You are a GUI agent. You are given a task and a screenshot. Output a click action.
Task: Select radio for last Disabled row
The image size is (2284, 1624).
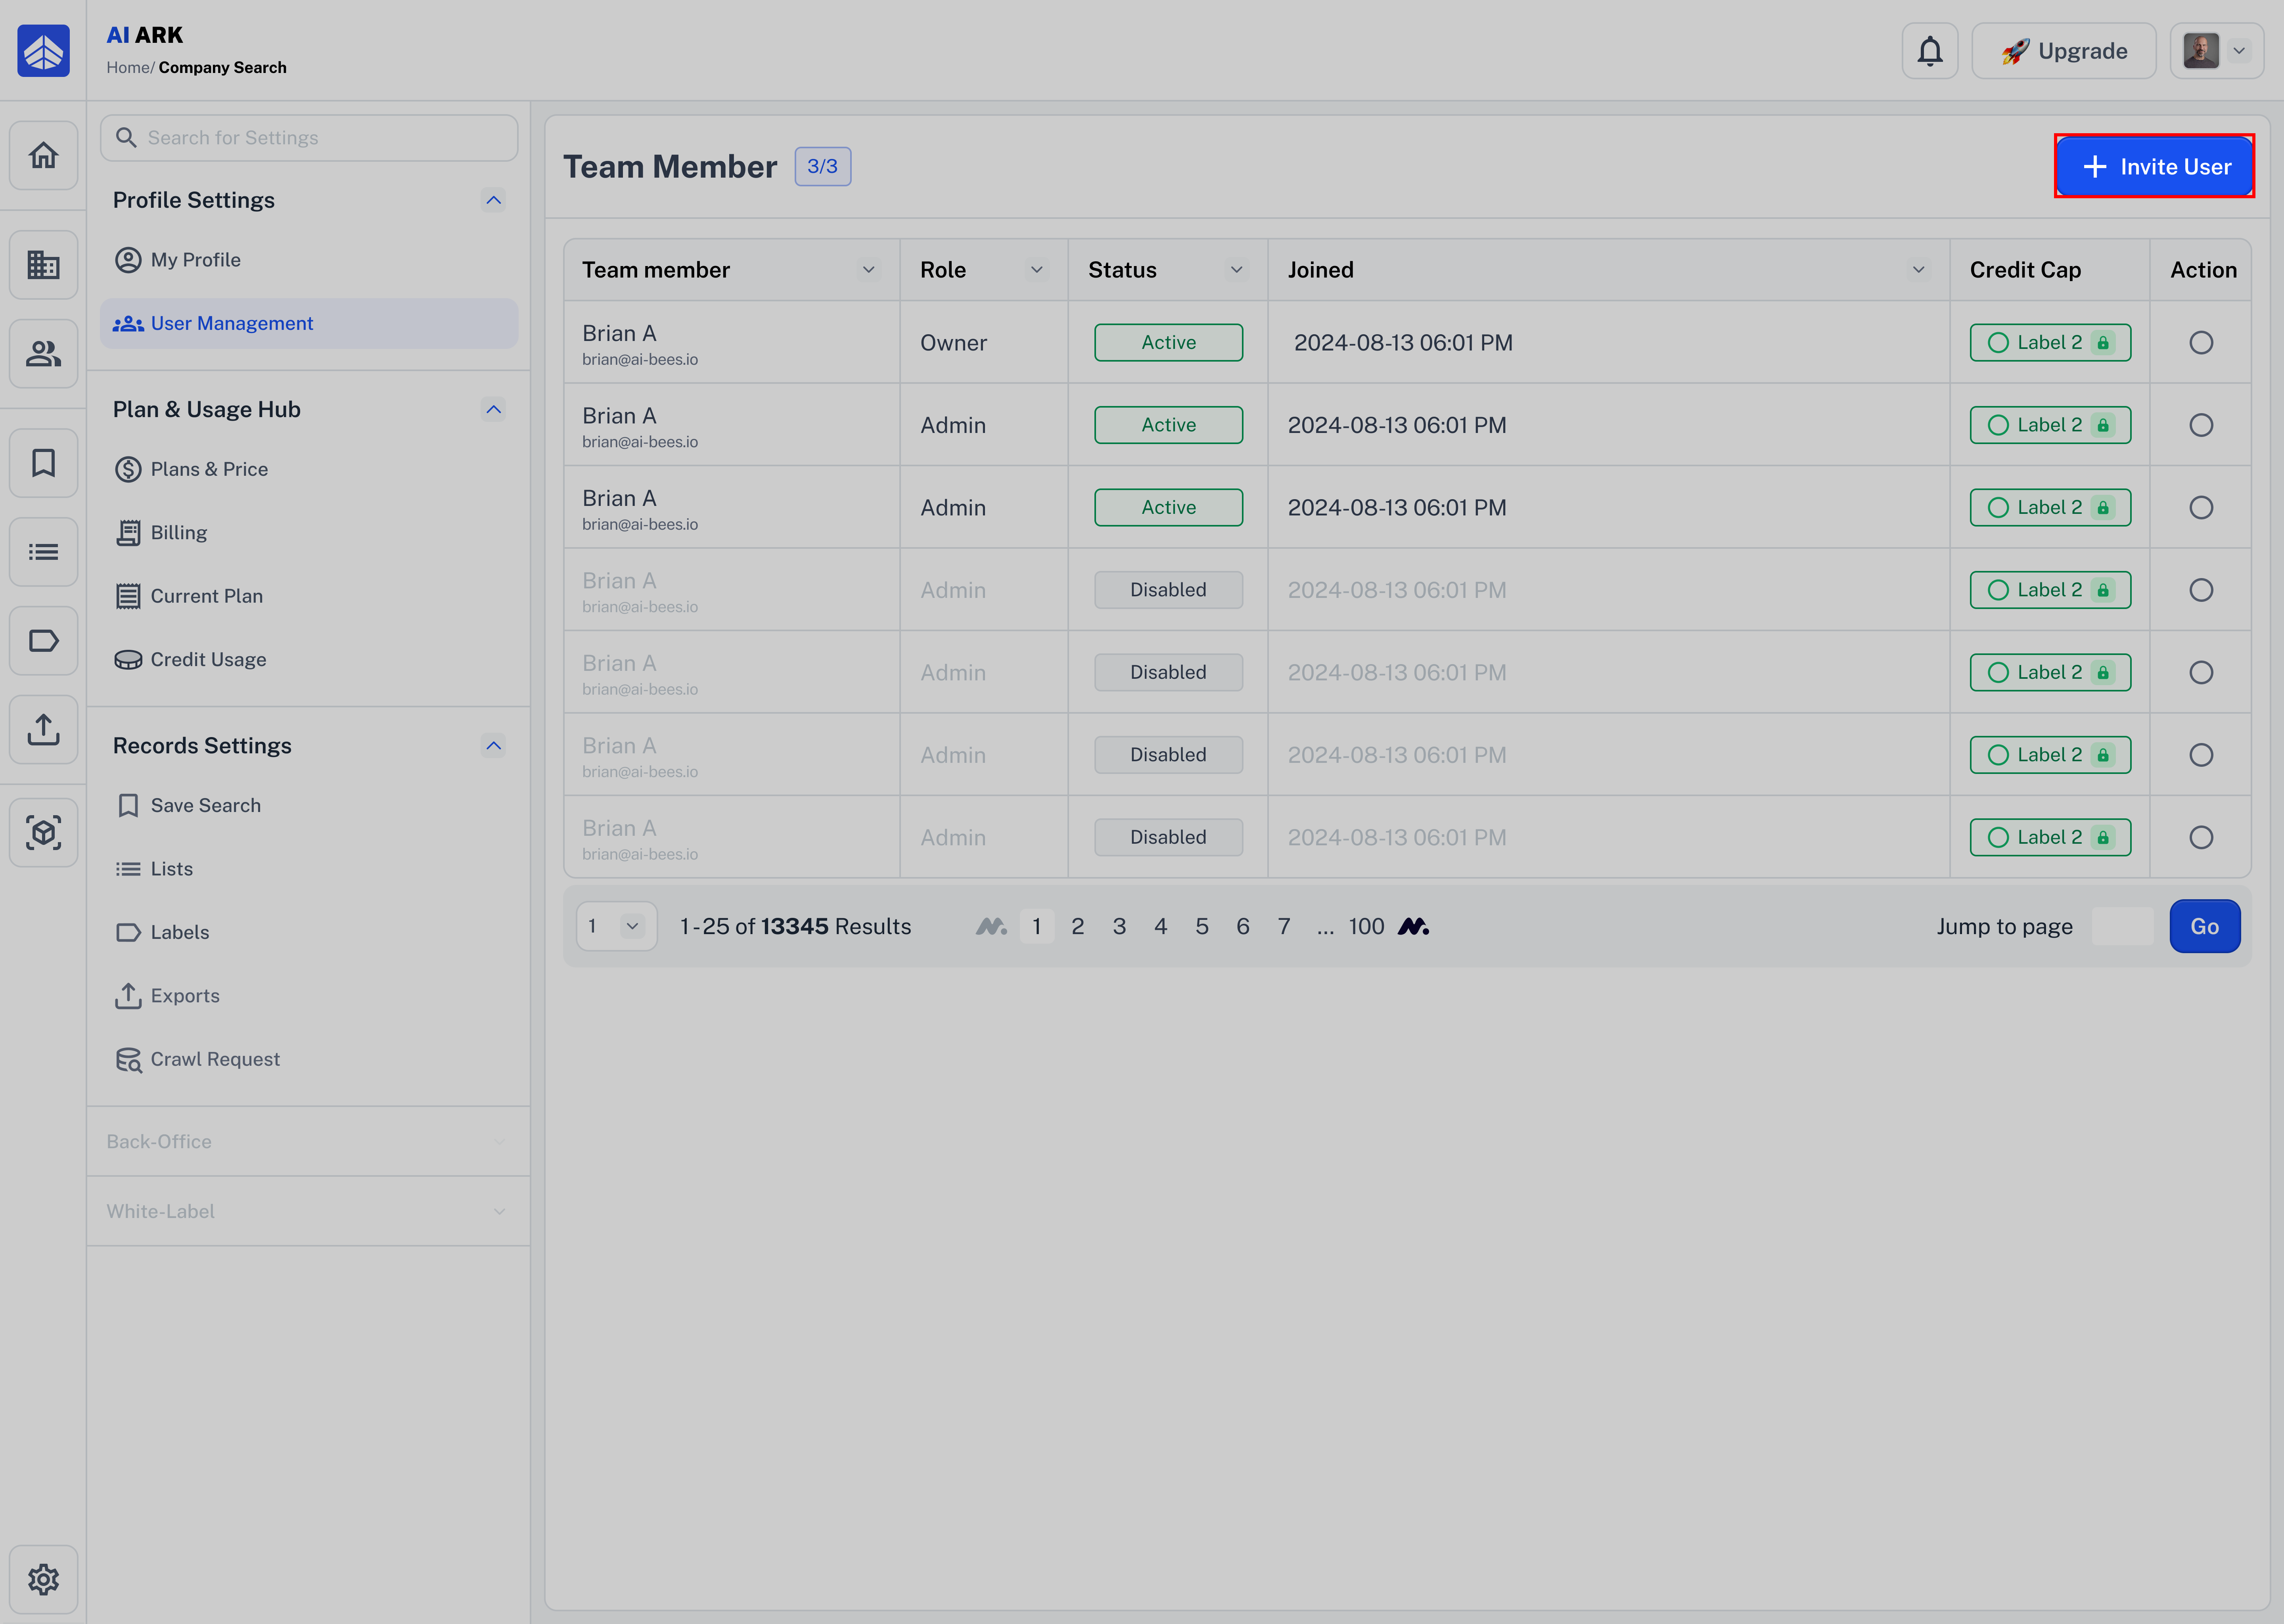pyautogui.click(x=2201, y=838)
